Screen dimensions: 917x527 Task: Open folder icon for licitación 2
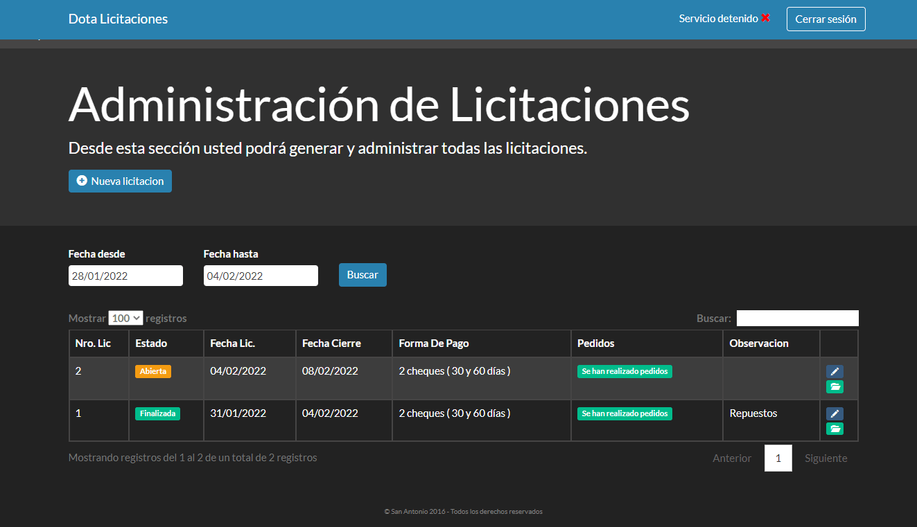tap(835, 387)
